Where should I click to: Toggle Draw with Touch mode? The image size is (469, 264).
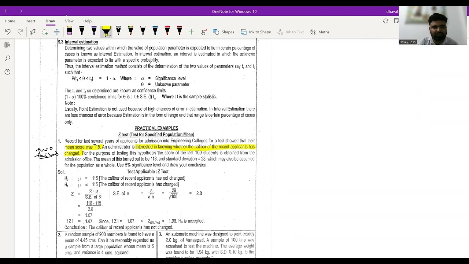tap(204, 32)
